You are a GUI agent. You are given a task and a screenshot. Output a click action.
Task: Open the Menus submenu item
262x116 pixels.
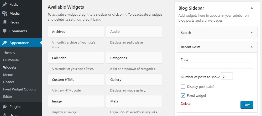tap(8, 75)
